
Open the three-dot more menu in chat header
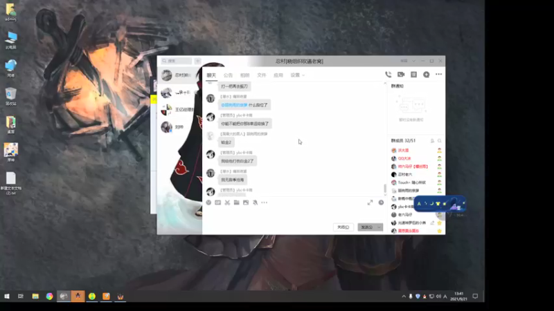pyautogui.click(x=439, y=75)
